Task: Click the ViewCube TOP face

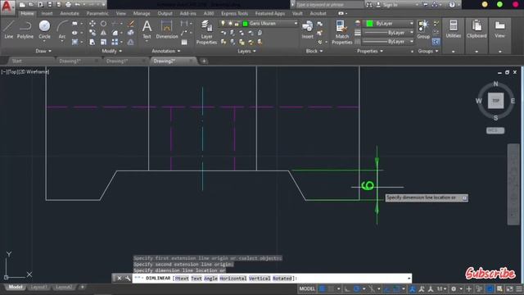Action: click(495, 101)
